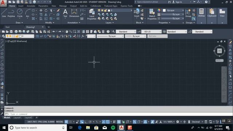Image resolution: width=233 pixels, height=131 pixels.
Task: Click the ViewCube top face
Action: 220,51
